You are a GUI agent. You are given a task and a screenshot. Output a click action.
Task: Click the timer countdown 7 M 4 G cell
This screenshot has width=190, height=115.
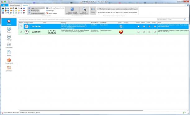click(52, 32)
